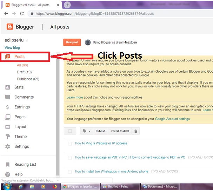Open Stats in the sidebar

[x=19, y=87]
